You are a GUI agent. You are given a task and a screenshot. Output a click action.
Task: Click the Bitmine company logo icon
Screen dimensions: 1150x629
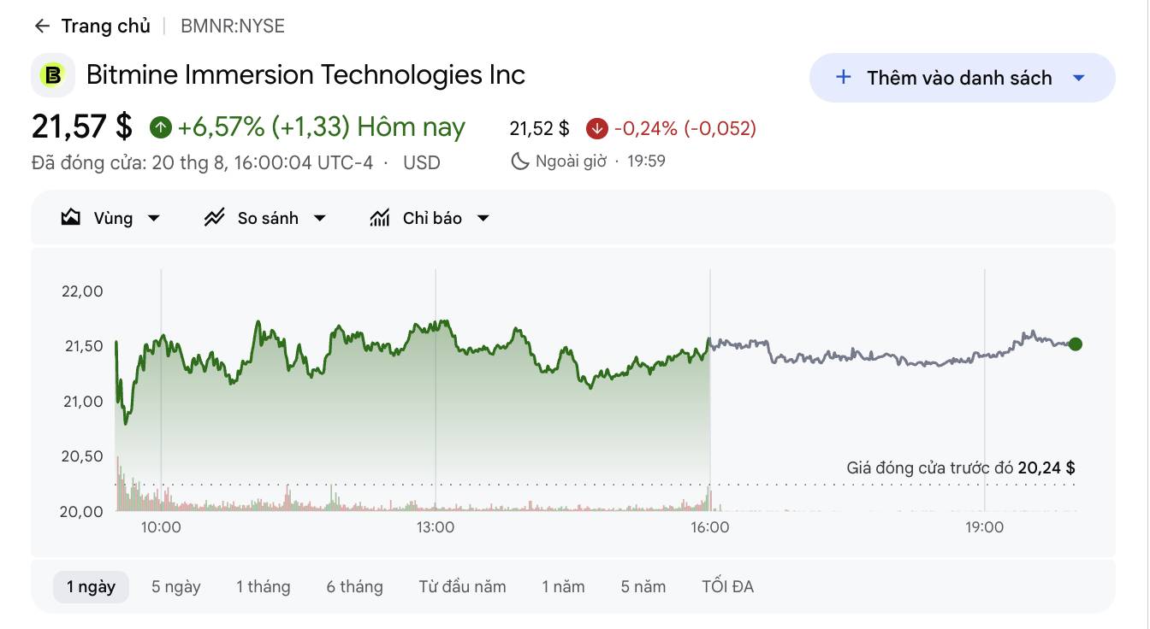point(52,75)
